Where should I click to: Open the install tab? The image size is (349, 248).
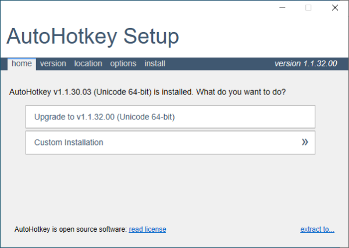coord(155,63)
